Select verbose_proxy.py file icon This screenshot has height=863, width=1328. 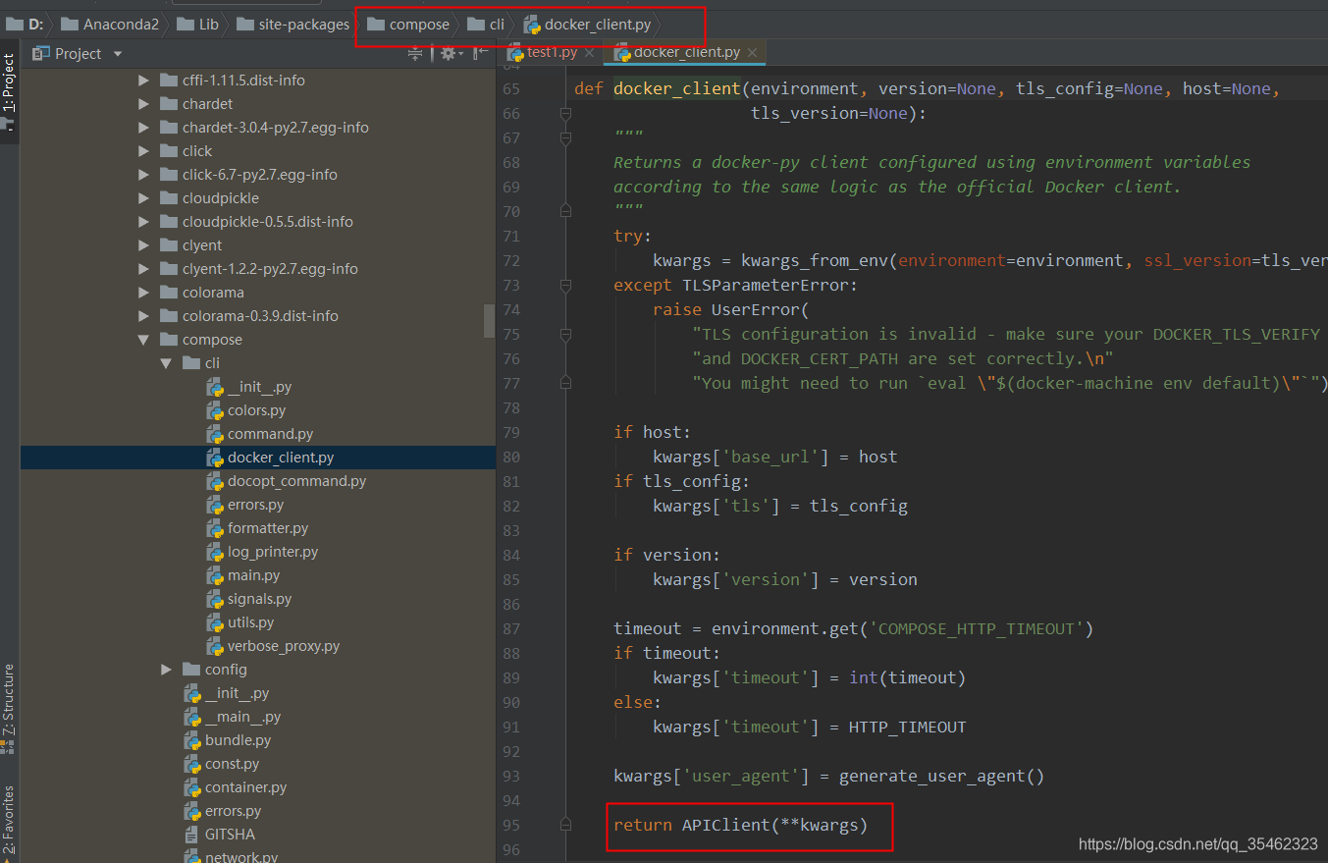(x=215, y=646)
